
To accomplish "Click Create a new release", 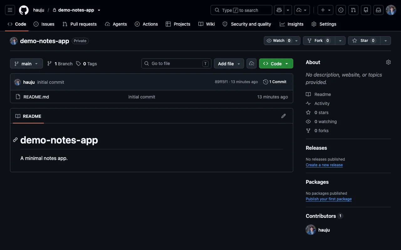I will tap(324, 165).
